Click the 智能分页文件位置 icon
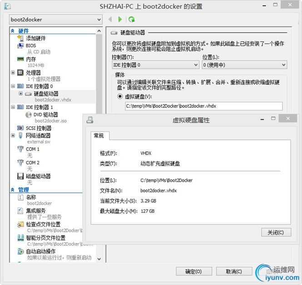Screen dimensions: 302x285 click(20, 238)
